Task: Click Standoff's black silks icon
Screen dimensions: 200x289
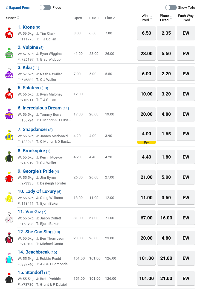Action: [9, 278]
